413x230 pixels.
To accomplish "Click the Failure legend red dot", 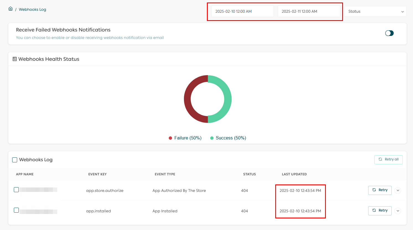I will [x=170, y=138].
